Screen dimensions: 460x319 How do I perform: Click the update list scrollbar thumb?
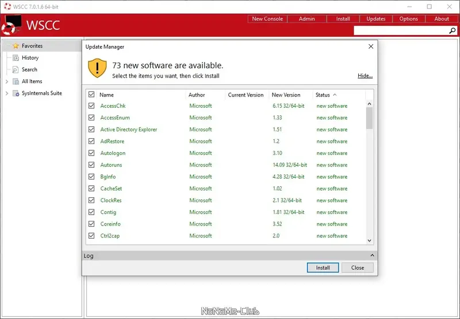click(369, 118)
